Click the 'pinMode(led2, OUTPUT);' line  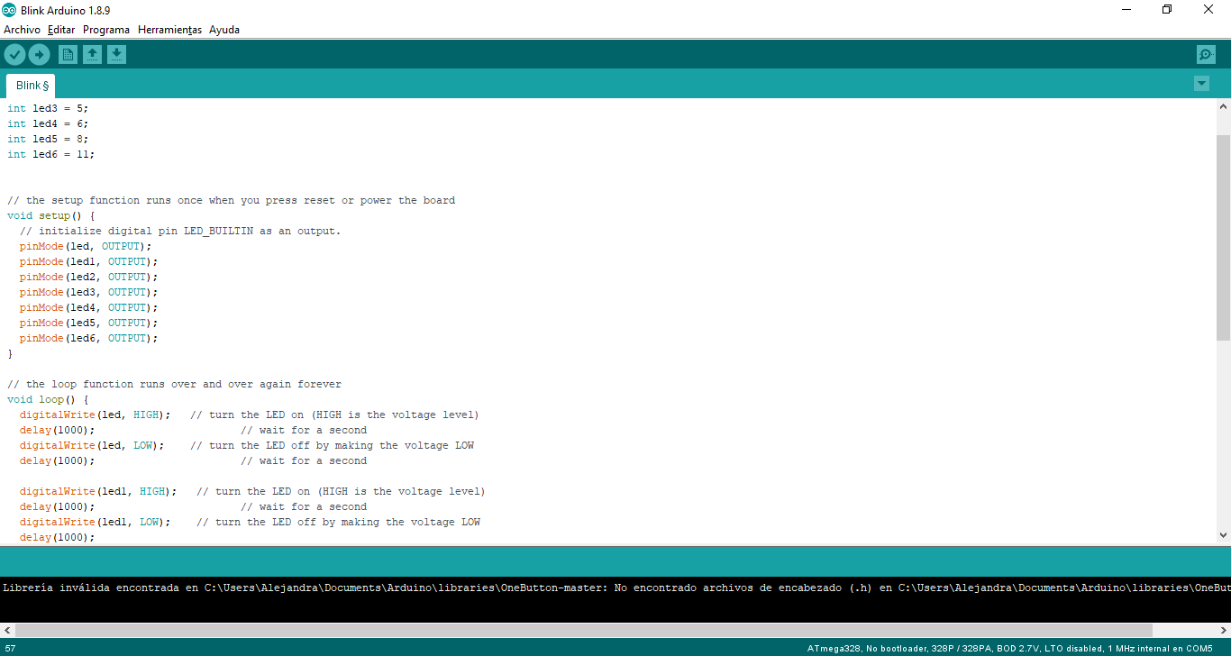(x=88, y=277)
